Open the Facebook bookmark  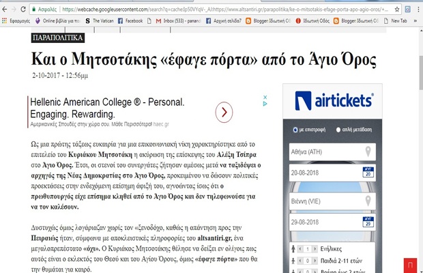coord(130,20)
